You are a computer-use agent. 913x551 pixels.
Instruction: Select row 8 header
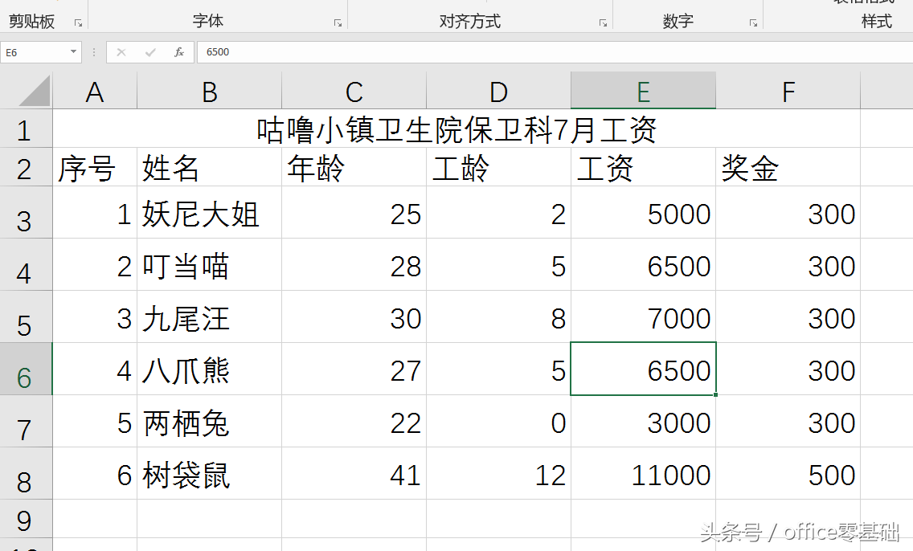[27, 473]
